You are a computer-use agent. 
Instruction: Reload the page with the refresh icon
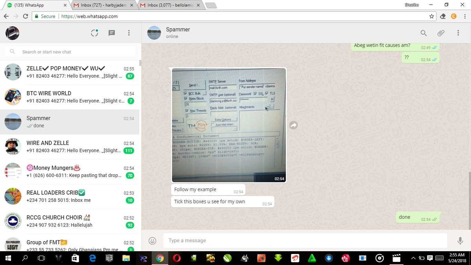click(x=26, y=16)
